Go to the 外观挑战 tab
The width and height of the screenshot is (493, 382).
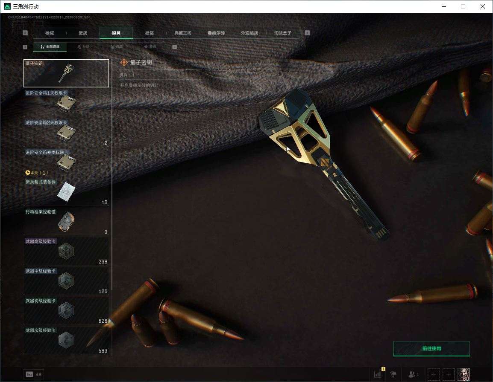[249, 33]
